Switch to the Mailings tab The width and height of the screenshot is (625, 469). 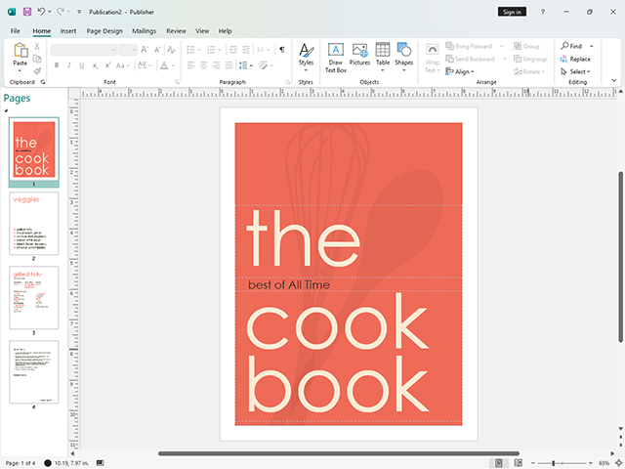144,31
